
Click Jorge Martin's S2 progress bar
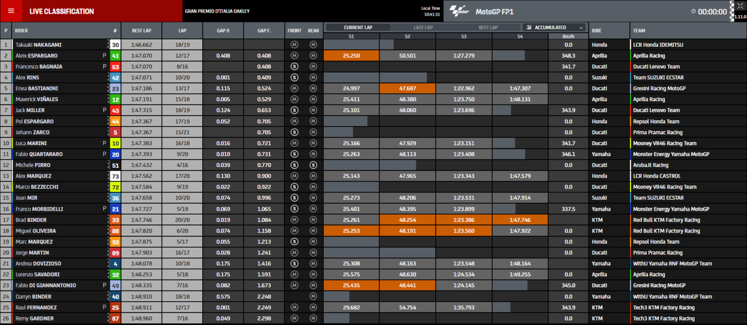pos(408,253)
